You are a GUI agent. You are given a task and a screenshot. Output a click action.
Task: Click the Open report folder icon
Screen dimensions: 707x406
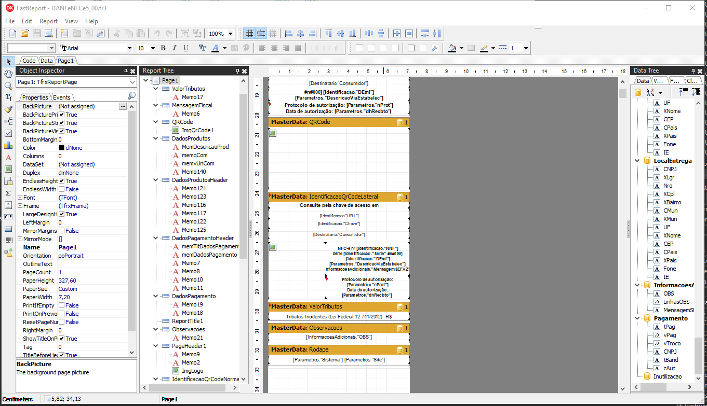coord(24,34)
